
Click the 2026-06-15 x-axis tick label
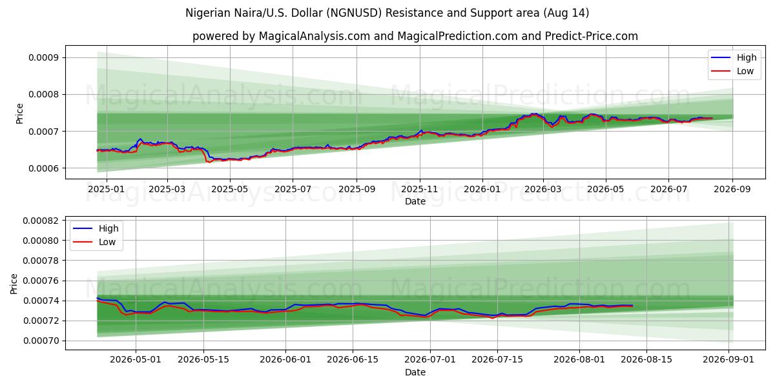353,360
